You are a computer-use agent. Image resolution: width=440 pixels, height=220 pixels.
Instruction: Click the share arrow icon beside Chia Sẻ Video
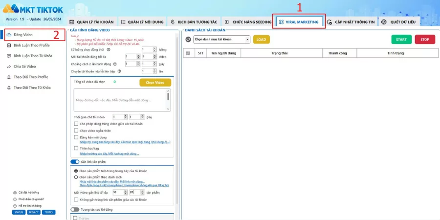tap(9, 66)
